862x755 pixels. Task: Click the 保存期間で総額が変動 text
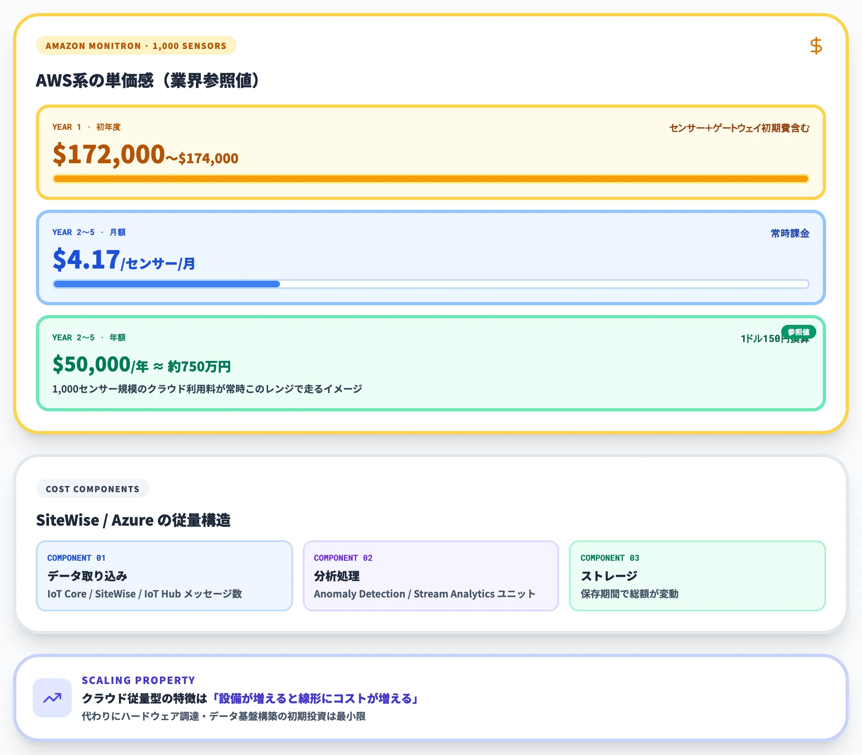(x=629, y=594)
